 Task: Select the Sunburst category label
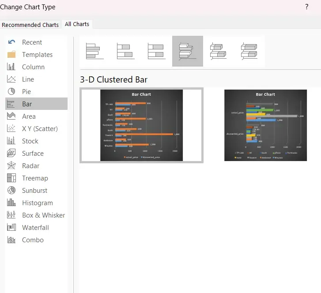tap(34, 191)
